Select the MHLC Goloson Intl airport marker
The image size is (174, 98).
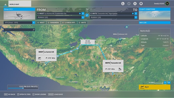[x=120, y=39]
